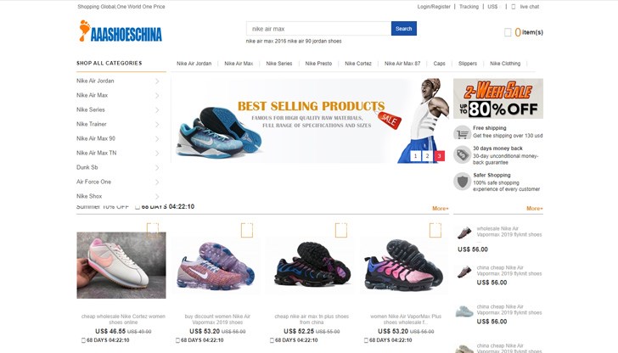This screenshot has height=353, width=618.
Task: Expand the Dunk Sb category arrow
Action: point(157,168)
